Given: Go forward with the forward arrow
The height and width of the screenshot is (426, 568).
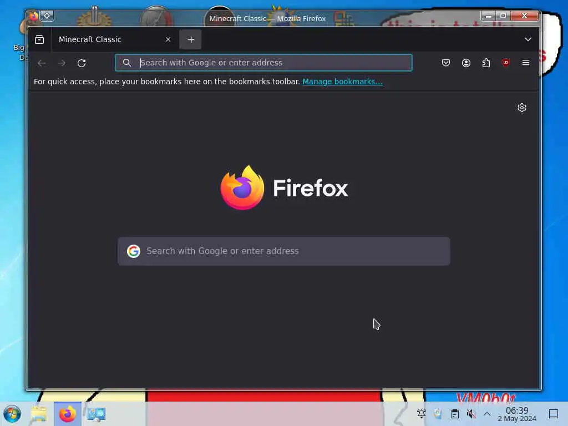Looking at the screenshot, I should click(x=62, y=63).
